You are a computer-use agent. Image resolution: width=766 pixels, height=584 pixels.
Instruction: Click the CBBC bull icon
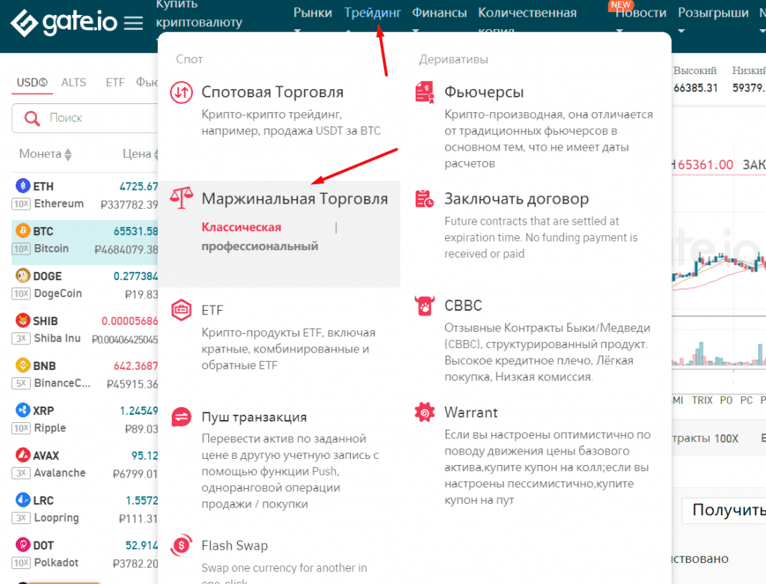pos(424,305)
